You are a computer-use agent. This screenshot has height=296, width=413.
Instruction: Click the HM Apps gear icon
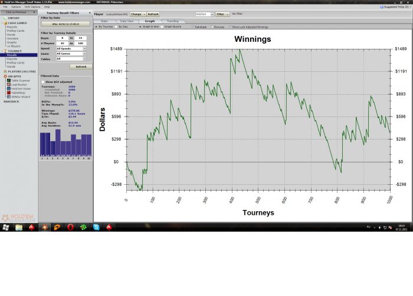(5, 77)
